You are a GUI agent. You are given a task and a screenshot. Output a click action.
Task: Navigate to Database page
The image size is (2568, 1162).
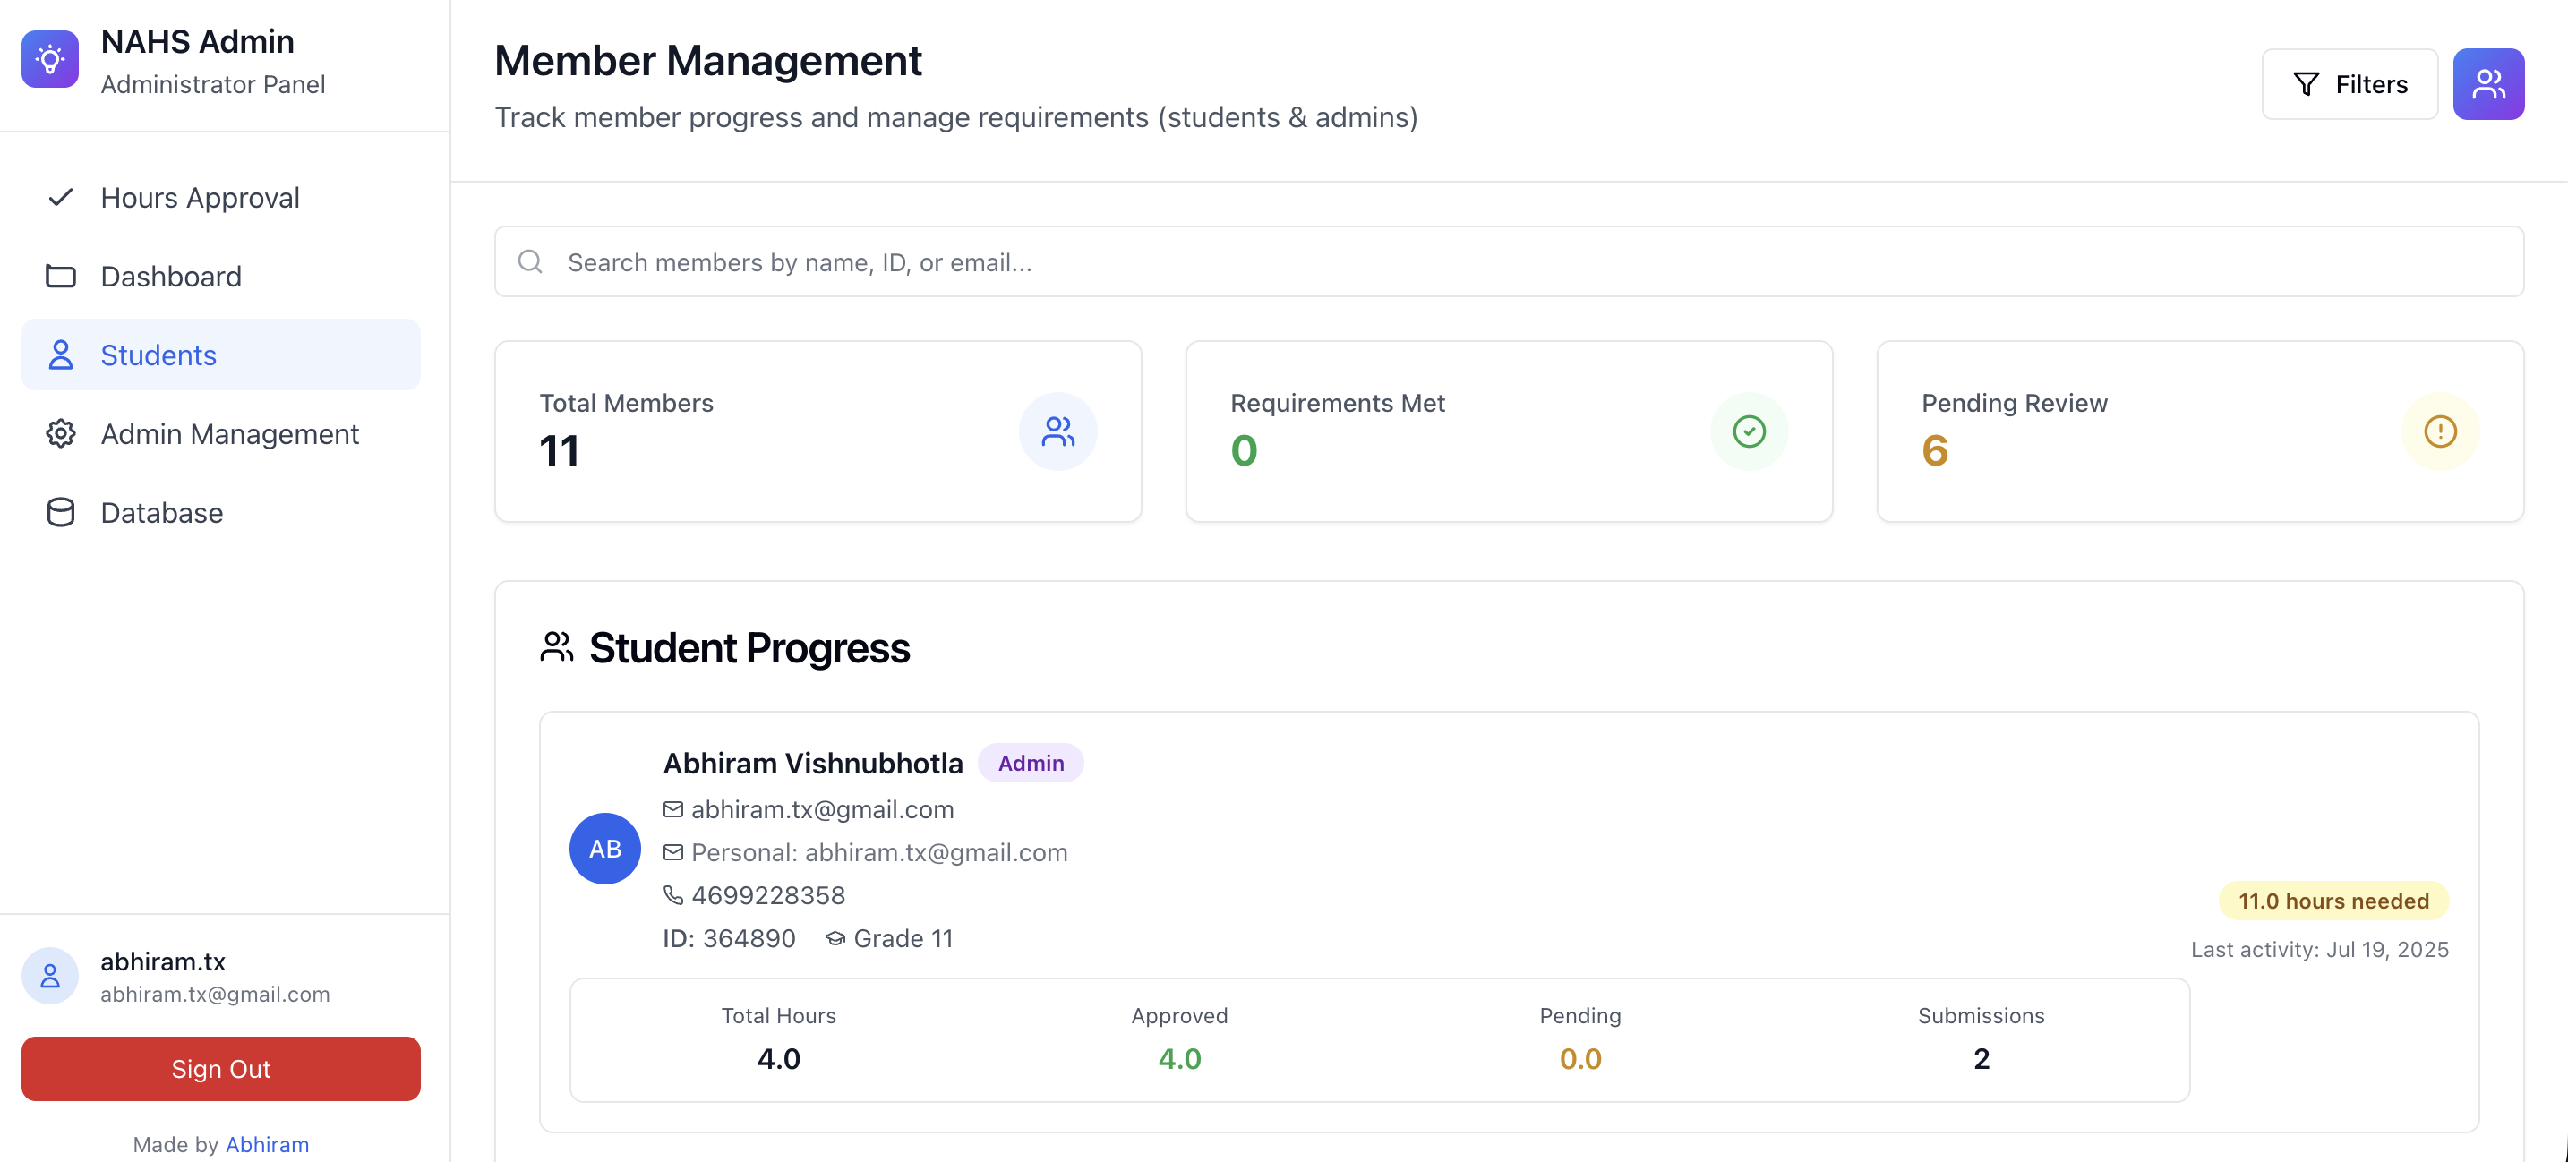pos(161,512)
